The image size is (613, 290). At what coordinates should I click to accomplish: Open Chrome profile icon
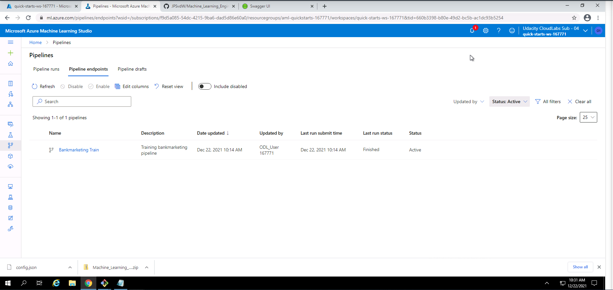pos(587,18)
